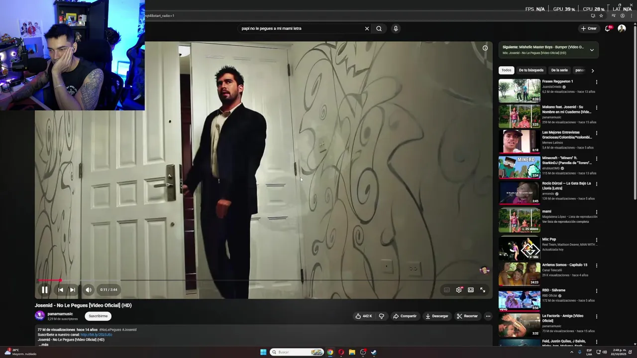The width and height of the screenshot is (637, 358).
Task: Click the Recortar clip button
Action: [467, 316]
